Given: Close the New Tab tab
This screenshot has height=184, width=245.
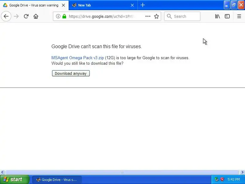Looking at the screenshot, I should (132, 5).
